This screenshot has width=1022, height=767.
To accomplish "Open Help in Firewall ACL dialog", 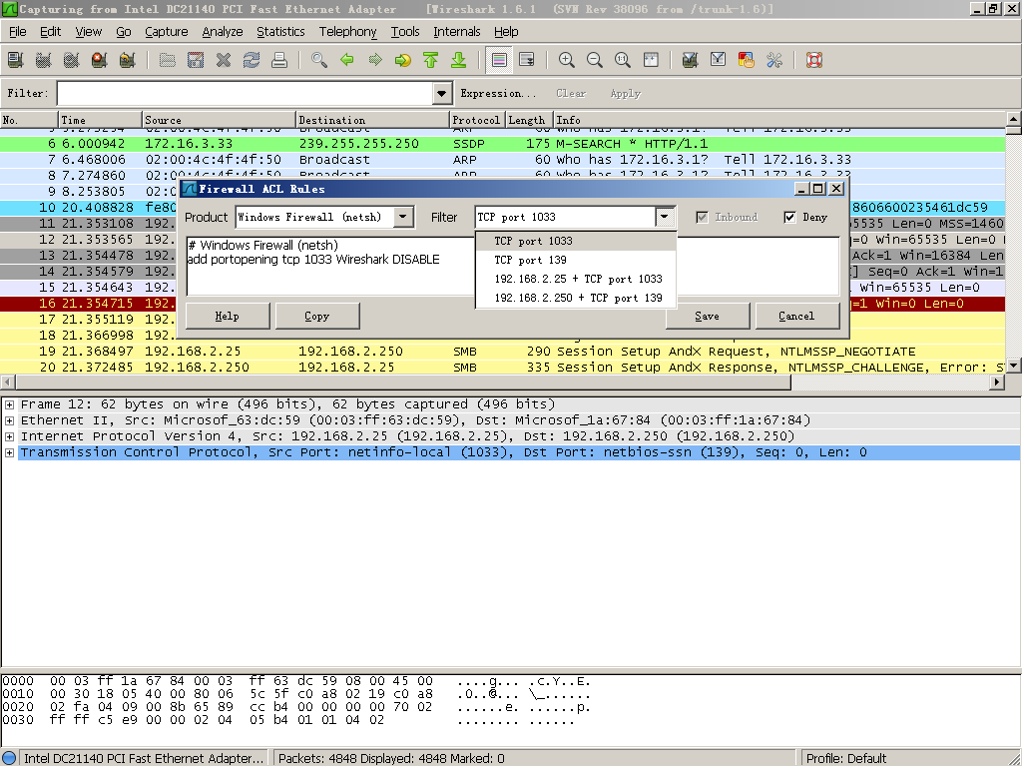I will 228,317.
